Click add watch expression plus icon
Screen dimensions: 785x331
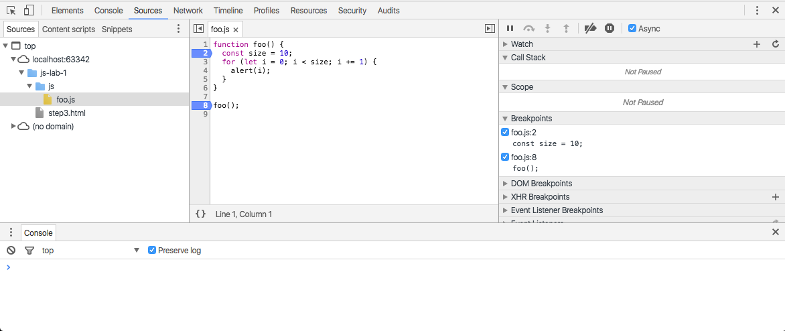pyautogui.click(x=757, y=44)
